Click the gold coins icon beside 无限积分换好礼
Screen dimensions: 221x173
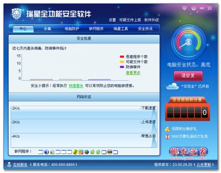(x=167, y=129)
